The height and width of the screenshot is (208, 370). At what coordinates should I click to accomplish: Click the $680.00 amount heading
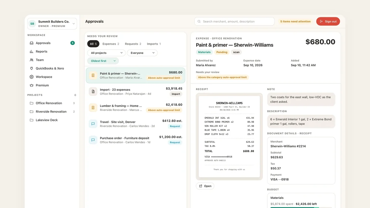(x=320, y=42)
